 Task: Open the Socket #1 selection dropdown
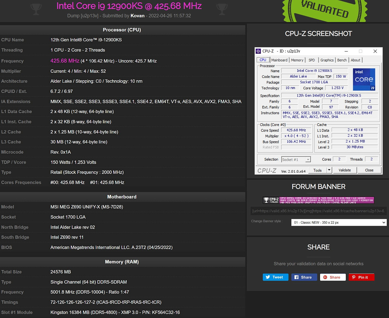296,159
